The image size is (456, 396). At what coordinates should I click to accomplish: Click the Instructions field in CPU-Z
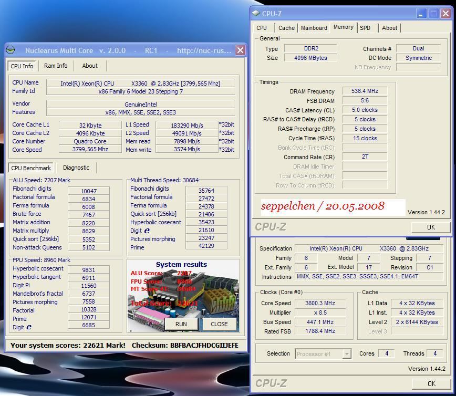coord(369,276)
